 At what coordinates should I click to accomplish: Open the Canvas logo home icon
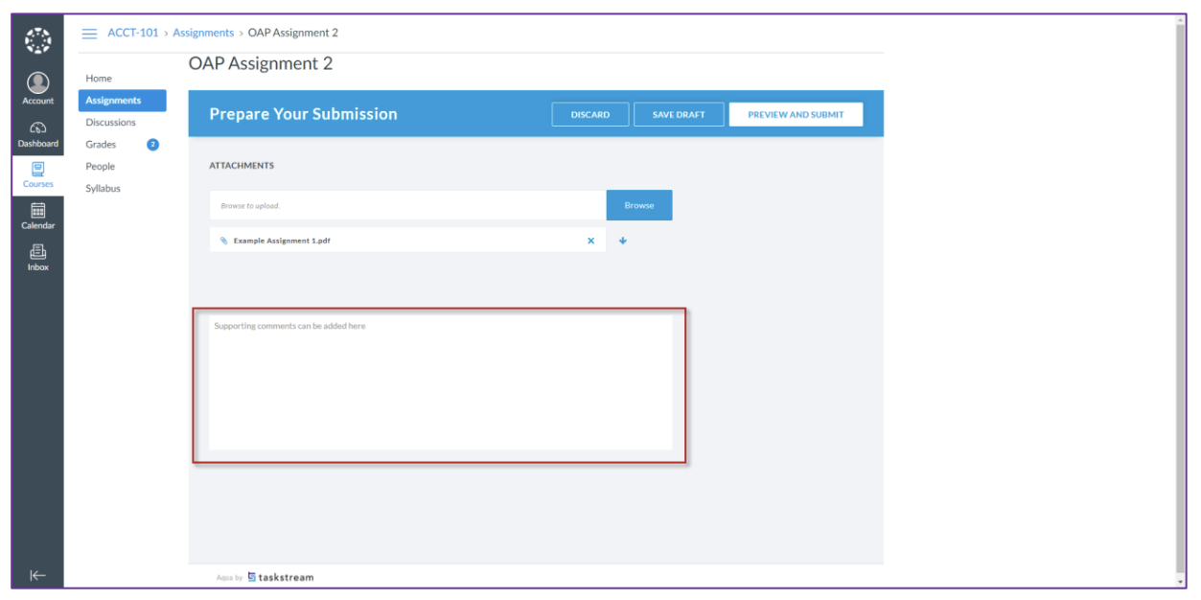point(37,40)
